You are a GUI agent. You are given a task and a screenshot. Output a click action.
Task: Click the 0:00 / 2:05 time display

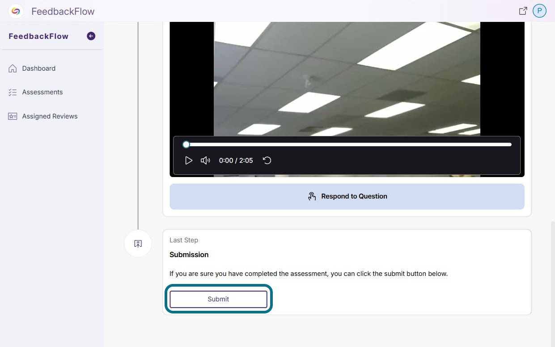pyautogui.click(x=236, y=161)
